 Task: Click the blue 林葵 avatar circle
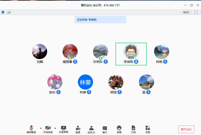85,82
